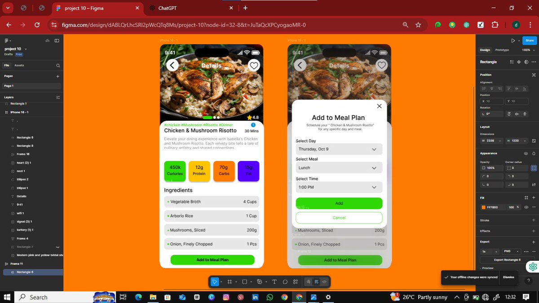Click the layer Opacity 100% field

click(x=491, y=168)
